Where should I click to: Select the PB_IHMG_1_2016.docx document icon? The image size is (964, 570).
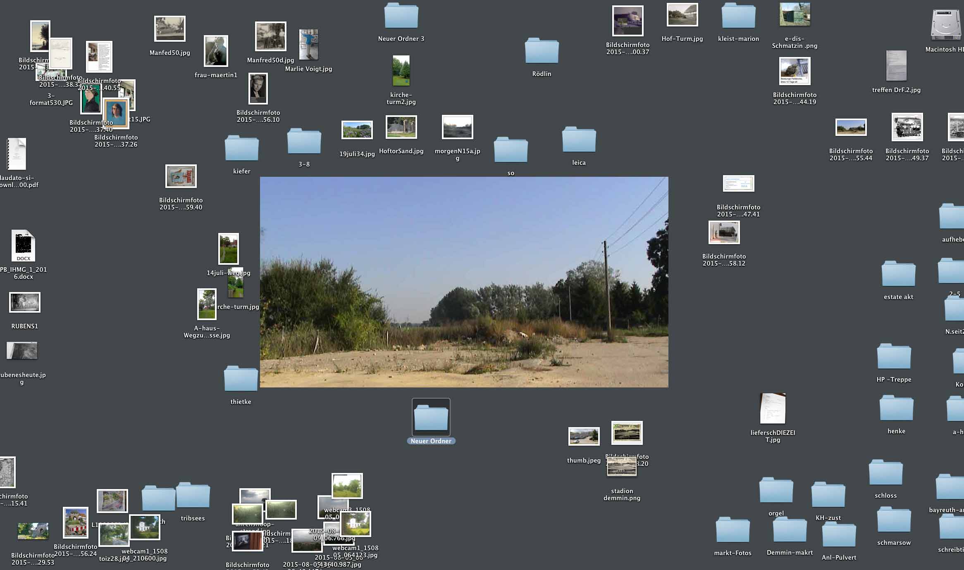(x=23, y=246)
